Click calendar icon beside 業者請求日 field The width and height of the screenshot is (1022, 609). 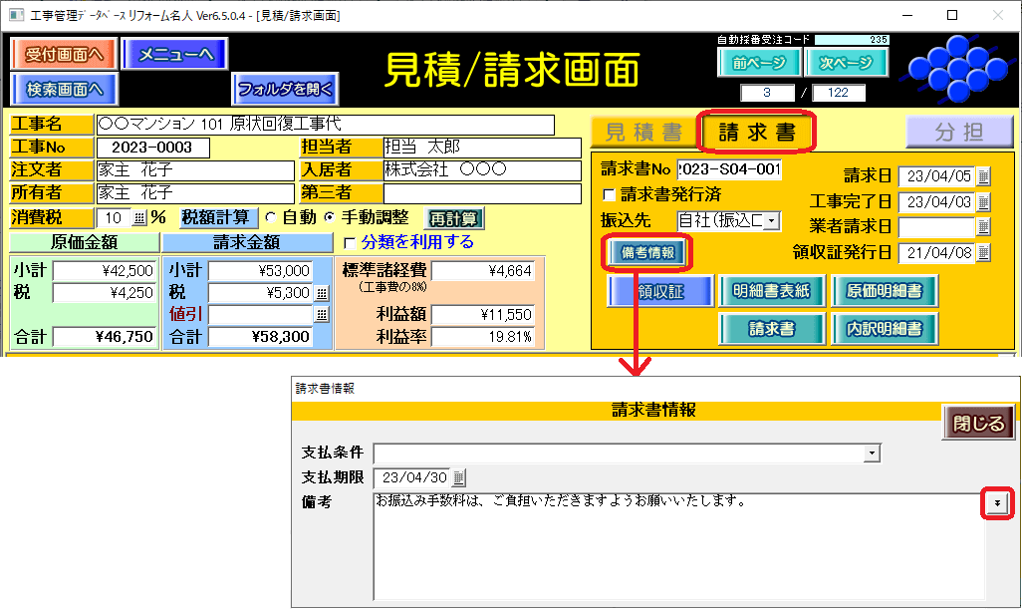click(x=983, y=227)
